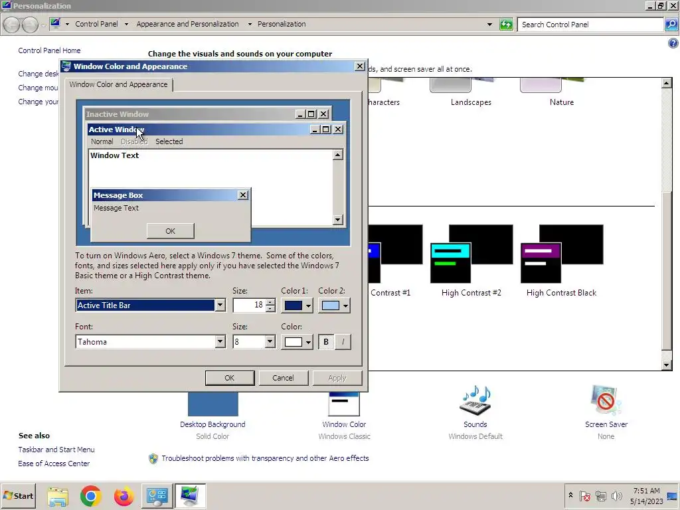The height and width of the screenshot is (510, 680).
Task: Expand the Appearance and Personalization breadcrumb arrow
Action: coord(250,25)
